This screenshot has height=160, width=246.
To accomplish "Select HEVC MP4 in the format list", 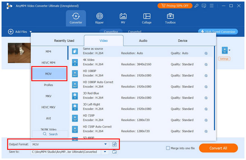I will tap(48, 63).
